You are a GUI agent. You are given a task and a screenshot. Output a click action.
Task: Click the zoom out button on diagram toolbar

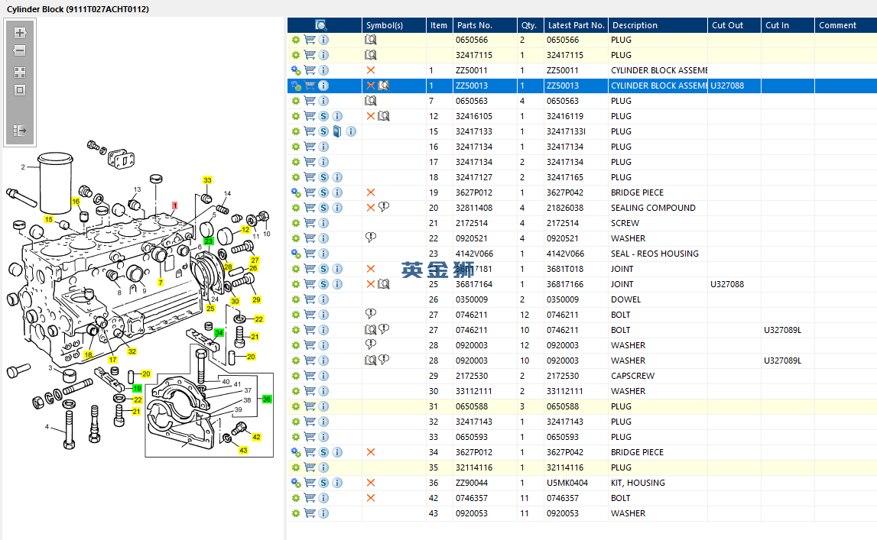click(x=20, y=50)
